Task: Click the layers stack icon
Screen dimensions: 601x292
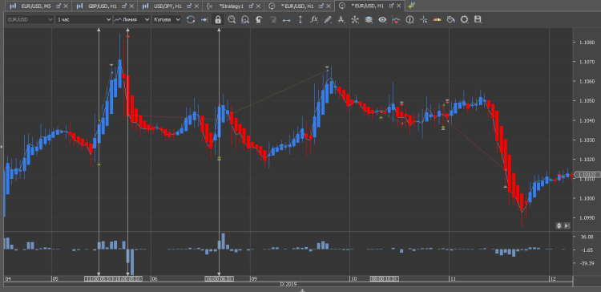Action: click(x=369, y=19)
